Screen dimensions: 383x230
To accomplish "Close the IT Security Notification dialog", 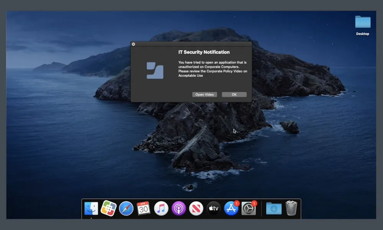I will pyautogui.click(x=133, y=44).
